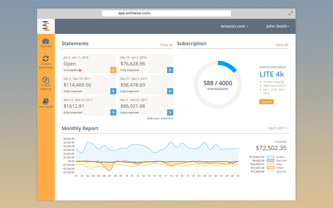Click the Entriwise logo icon
333x208 pixels.
[46, 26]
